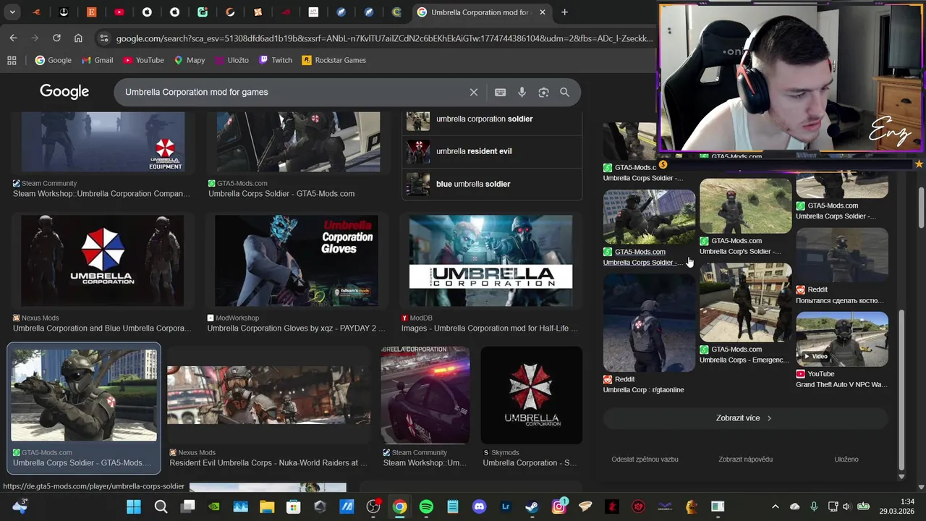
Task: Open File Explorer from the taskbar
Action: pyautogui.click(x=267, y=507)
